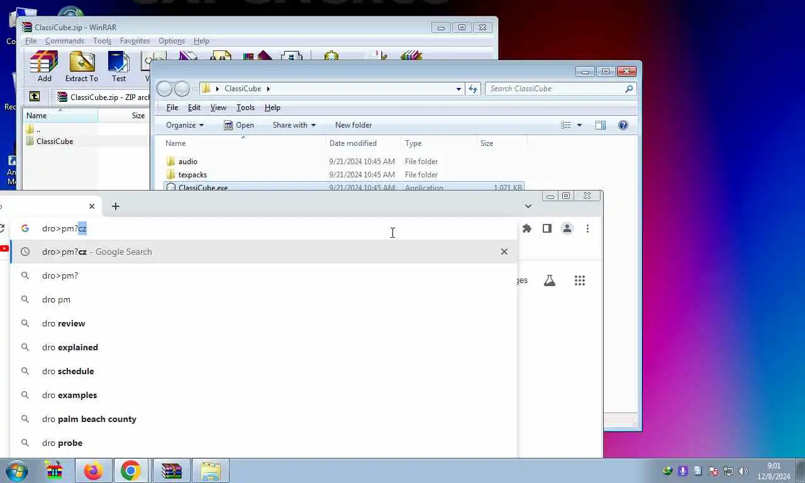This screenshot has width=805, height=483.
Task: Open the view options dropdown arrow
Action: (x=579, y=125)
